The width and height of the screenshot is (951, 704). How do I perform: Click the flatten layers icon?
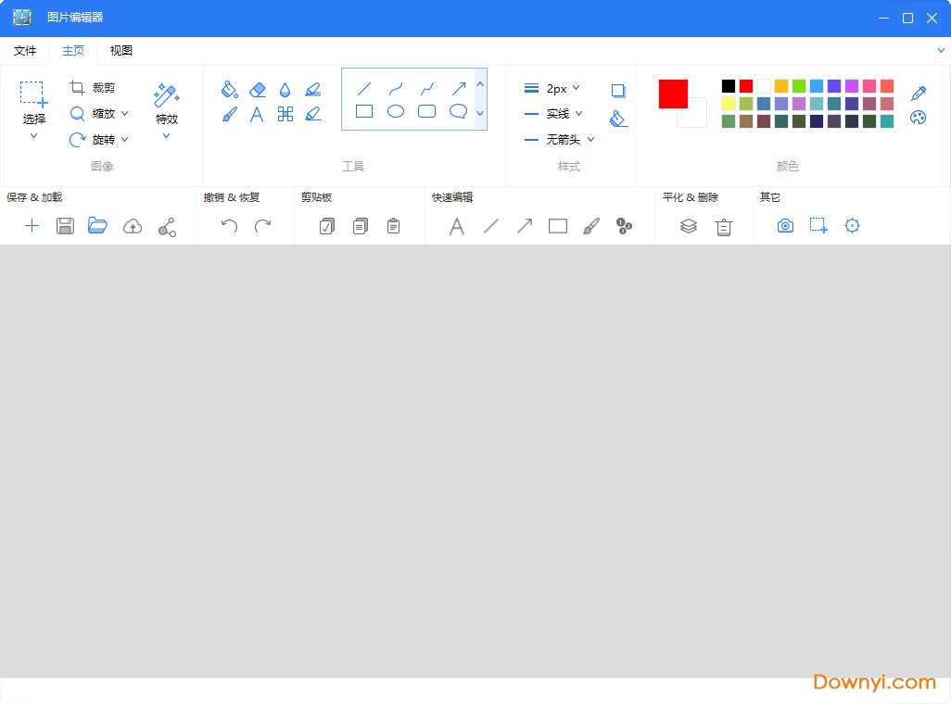688,225
